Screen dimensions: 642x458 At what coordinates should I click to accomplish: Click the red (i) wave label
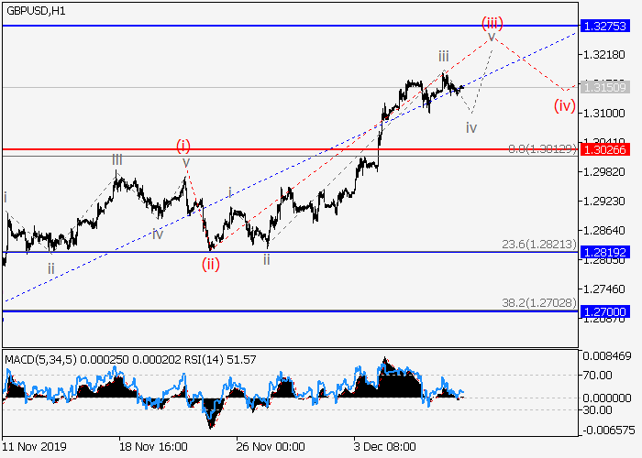[183, 146]
